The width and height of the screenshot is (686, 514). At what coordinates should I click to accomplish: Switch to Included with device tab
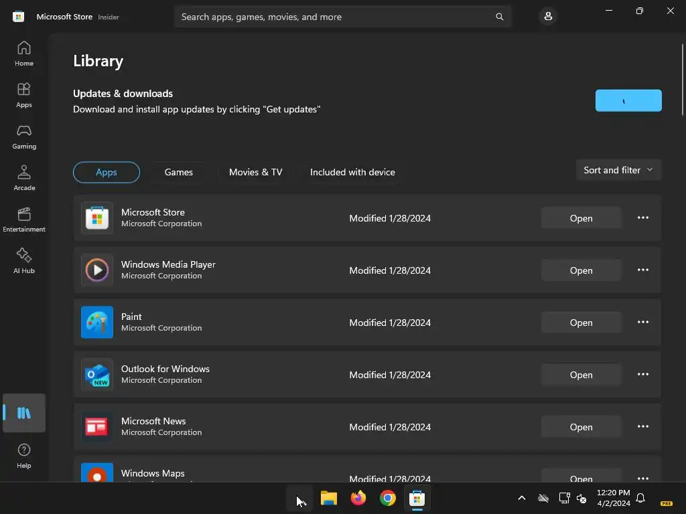[x=352, y=172]
